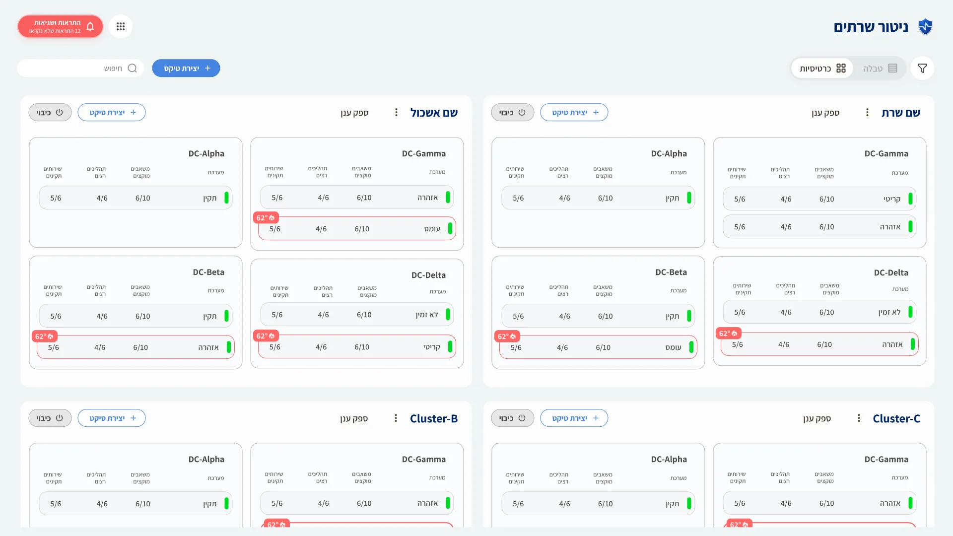Click 'ספק ענן' label in the 'שם שרת' panel
Image resolution: width=953 pixels, height=536 pixels.
[825, 113]
